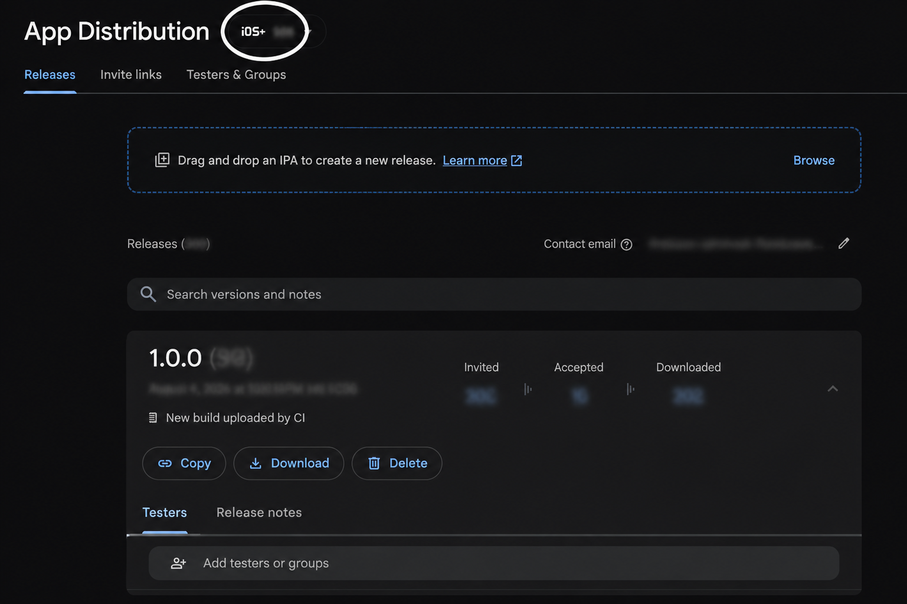Click the Invited column label
907x604 pixels.
point(482,367)
